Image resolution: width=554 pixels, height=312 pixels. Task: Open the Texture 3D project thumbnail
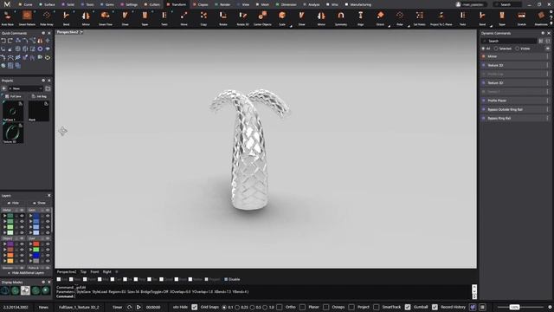[13, 133]
